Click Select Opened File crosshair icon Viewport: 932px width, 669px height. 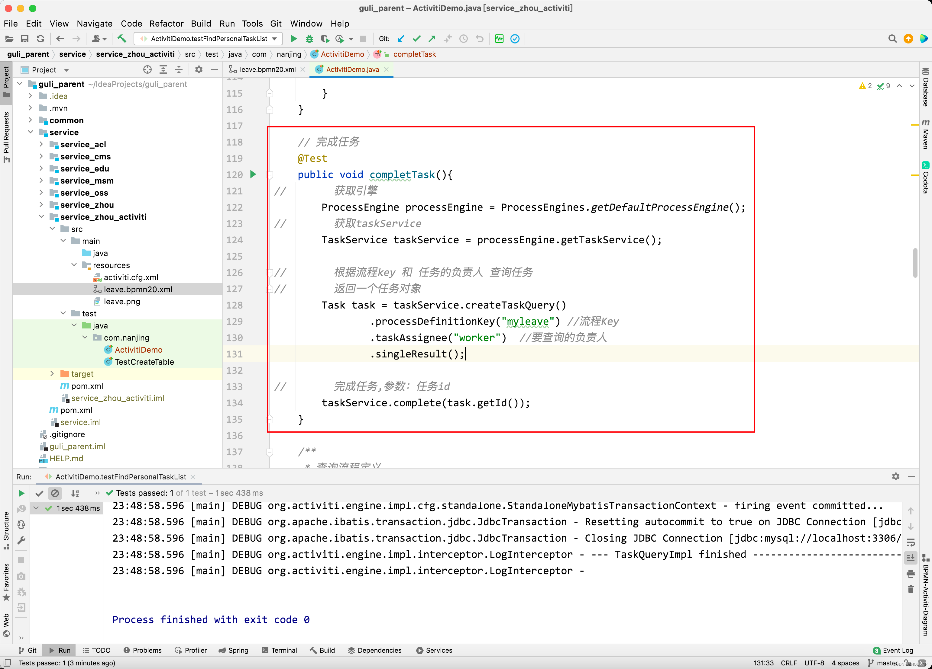click(x=147, y=70)
